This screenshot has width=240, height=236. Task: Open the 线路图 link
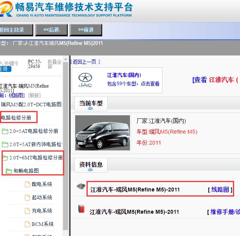coord(220,190)
